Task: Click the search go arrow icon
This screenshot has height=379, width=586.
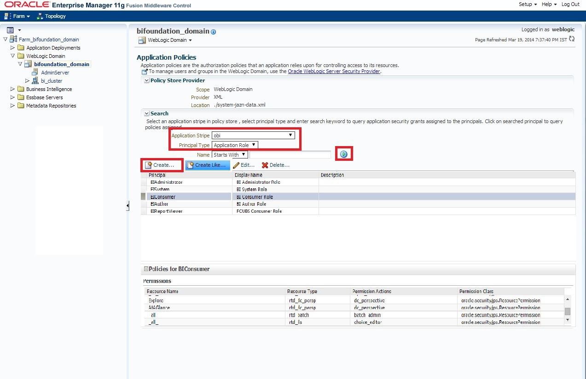Action: point(343,154)
